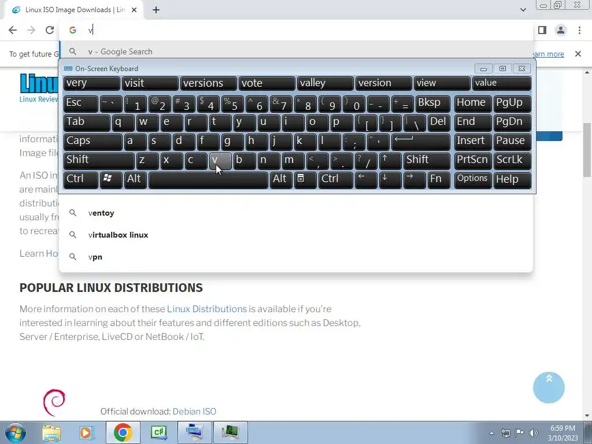Tap the Tab key on keyboard

click(87, 123)
